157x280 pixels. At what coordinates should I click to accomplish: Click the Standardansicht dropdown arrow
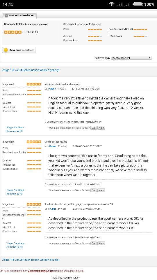(x=149, y=58)
